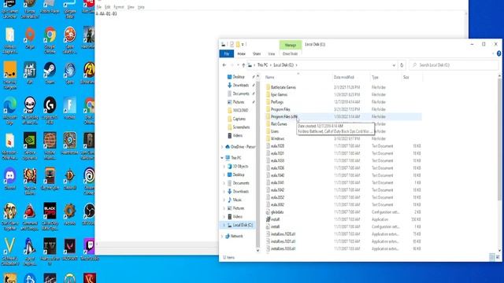Viewport: 504px width, 283px height.
Task: Open the GeForce Experience desktop shortcut
Action: (x=30, y=145)
